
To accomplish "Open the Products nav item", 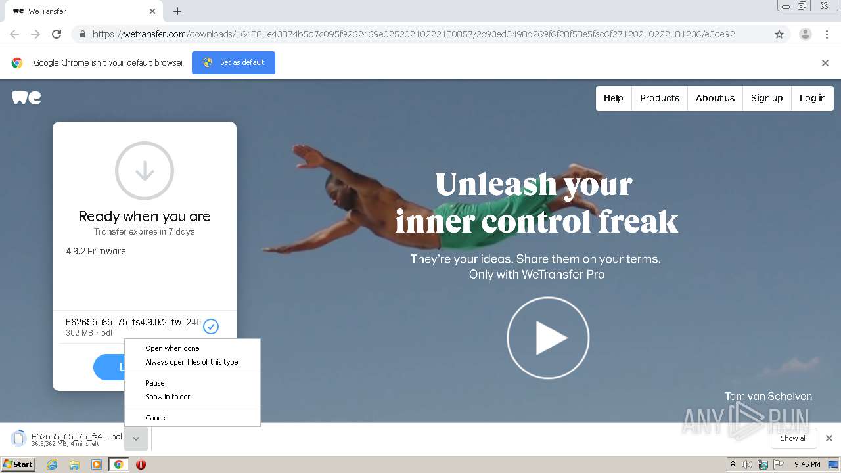I will [660, 98].
